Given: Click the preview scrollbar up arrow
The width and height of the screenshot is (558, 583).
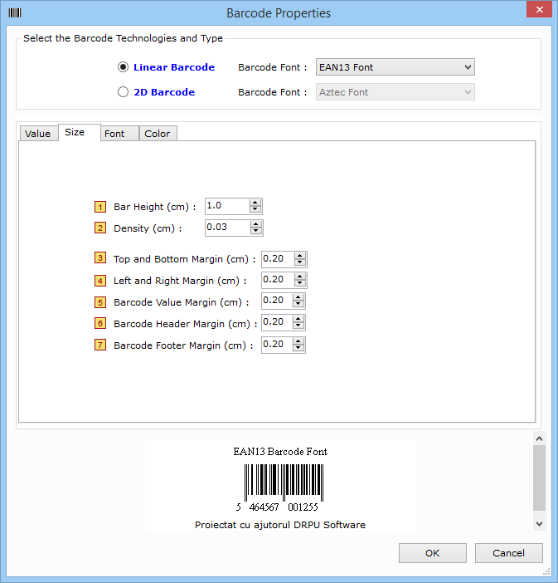Looking at the screenshot, I should (x=540, y=438).
